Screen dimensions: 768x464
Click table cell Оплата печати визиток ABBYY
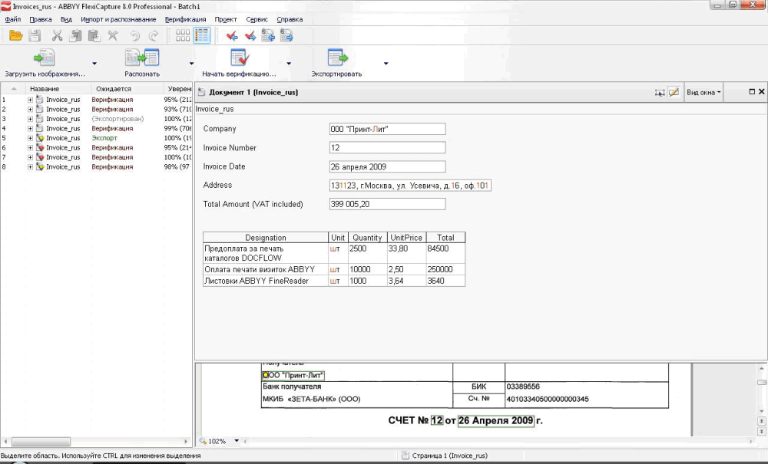[x=266, y=269]
